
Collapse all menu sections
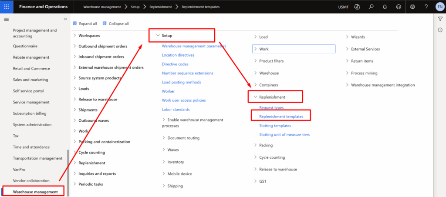point(115,23)
